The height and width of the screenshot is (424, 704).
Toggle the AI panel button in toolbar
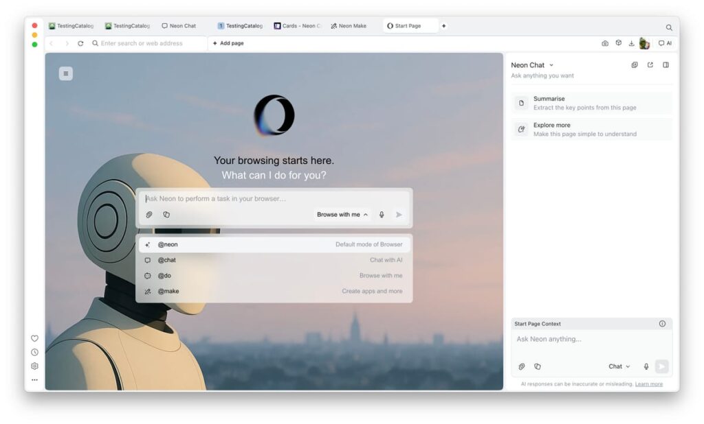click(x=665, y=43)
